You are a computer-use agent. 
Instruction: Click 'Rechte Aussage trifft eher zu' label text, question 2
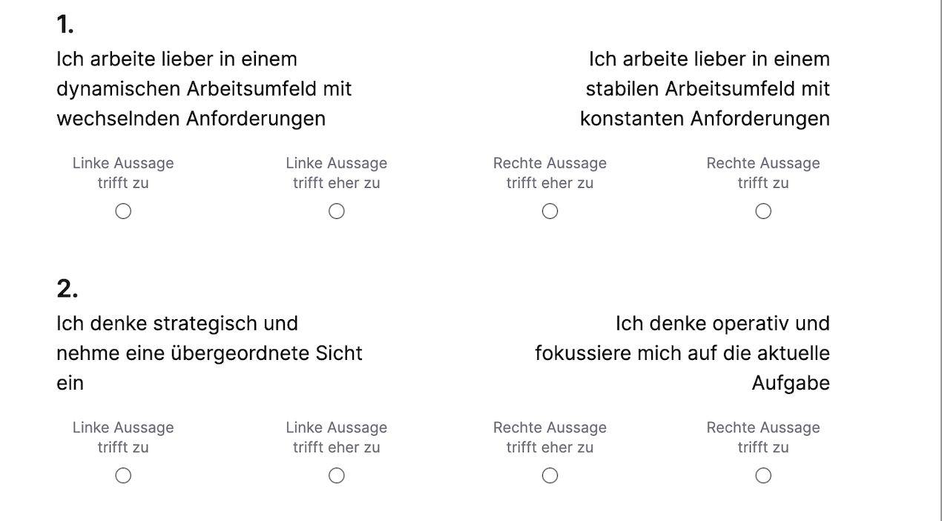pyautogui.click(x=550, y=437)
